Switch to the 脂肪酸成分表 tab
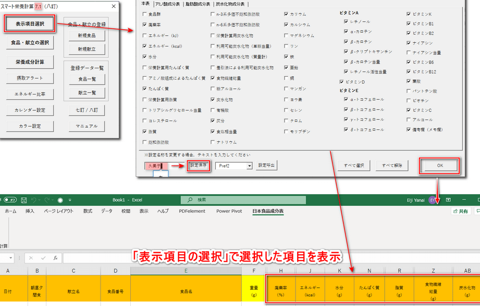 199,3
